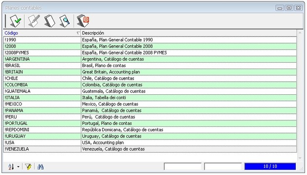The width and height of the screenshot is (307, 175).
Task: Select the !2008PYMES code cell
Action: point(42,52)
